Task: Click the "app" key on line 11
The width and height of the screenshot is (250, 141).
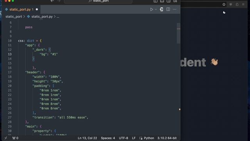Action: [30, 45]
